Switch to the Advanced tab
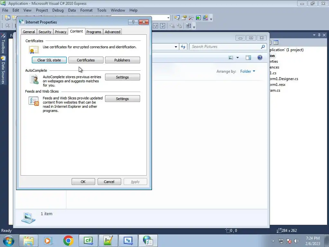This screenshot has width=329, height=247. [x=113, y=32]
